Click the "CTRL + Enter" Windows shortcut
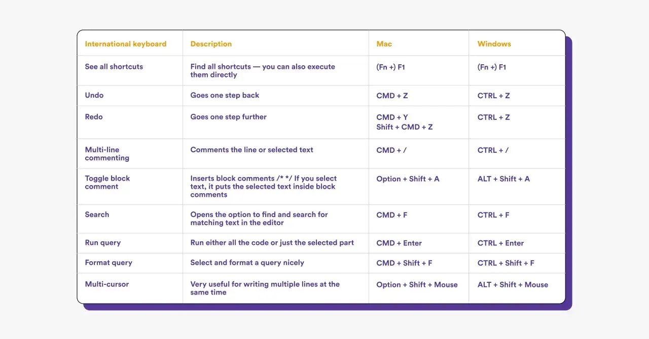The image size is (649, 339). (500, 243)
